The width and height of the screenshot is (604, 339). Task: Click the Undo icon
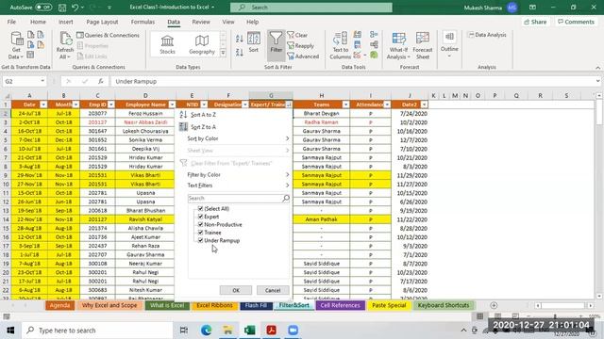75,8
